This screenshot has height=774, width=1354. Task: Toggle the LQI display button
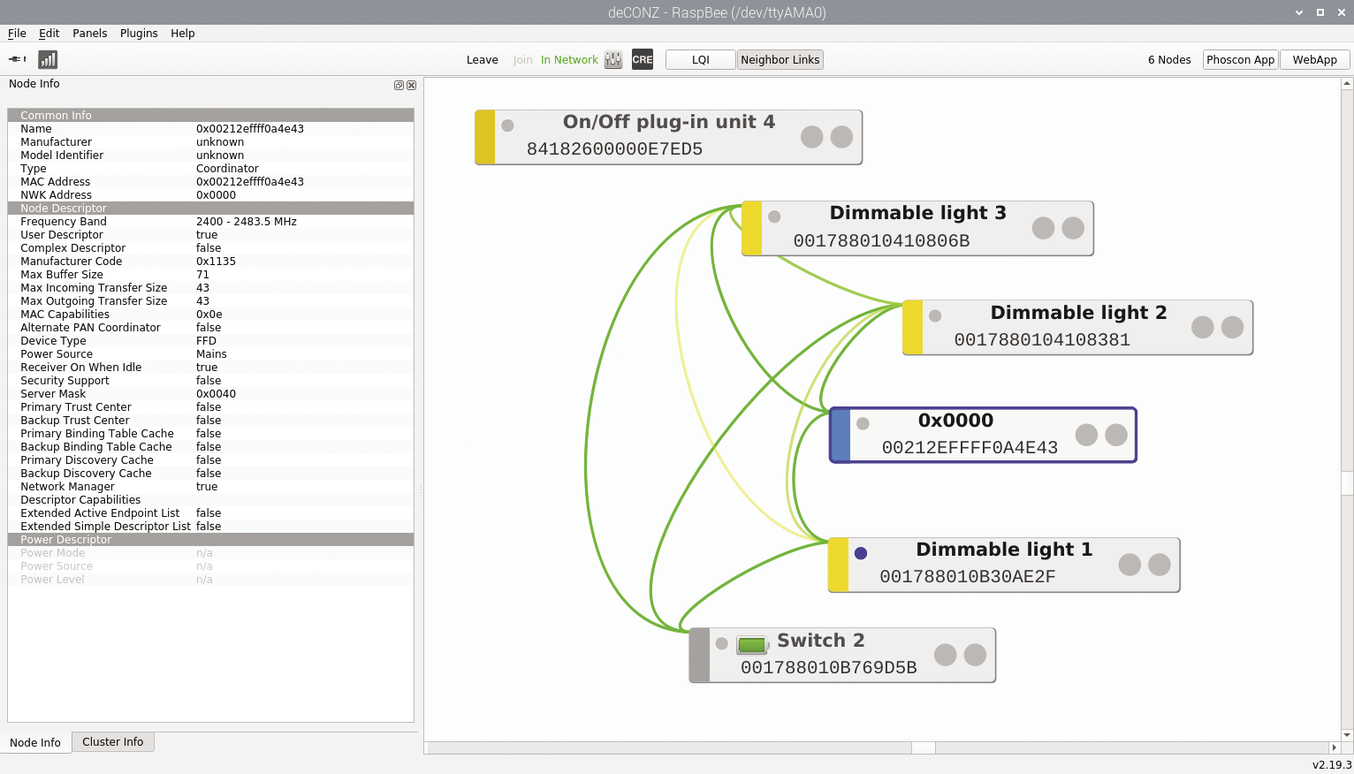(x=700, y=59)
